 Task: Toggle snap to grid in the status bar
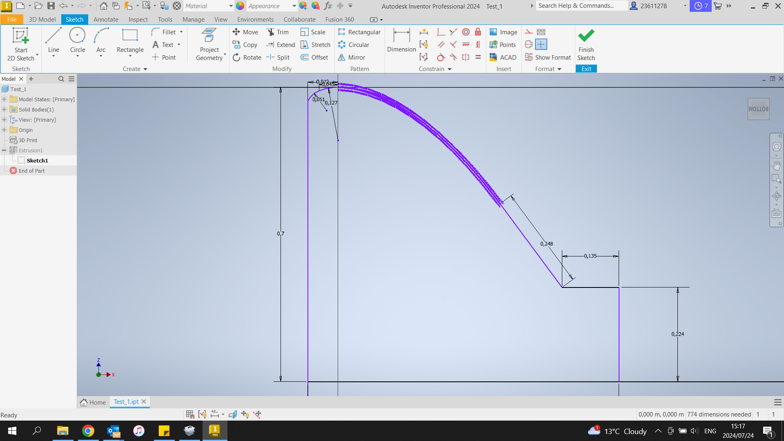189,414
